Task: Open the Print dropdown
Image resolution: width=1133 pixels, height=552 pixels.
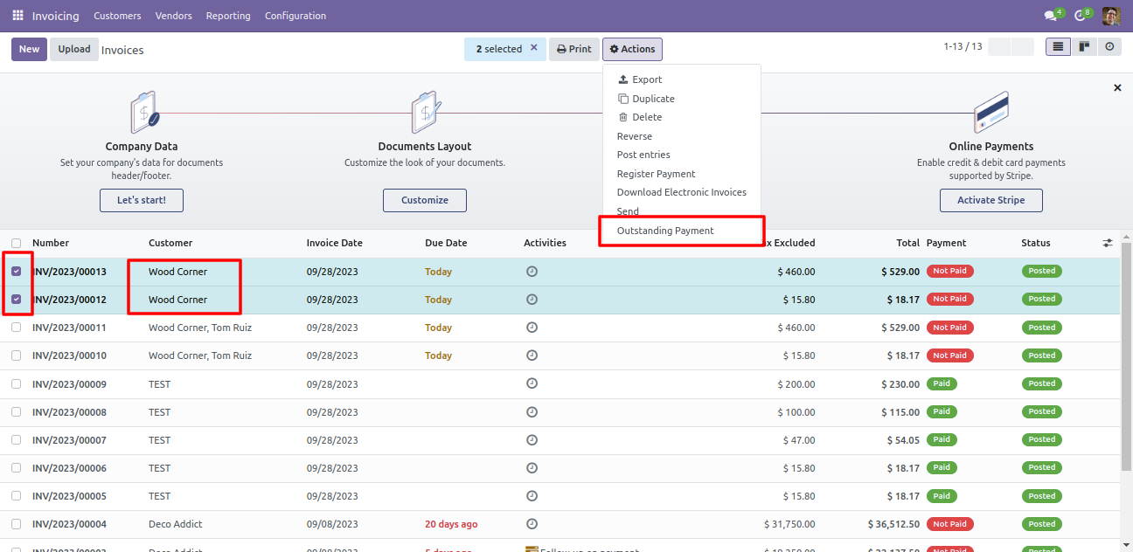Action: [x=574, y=49]
